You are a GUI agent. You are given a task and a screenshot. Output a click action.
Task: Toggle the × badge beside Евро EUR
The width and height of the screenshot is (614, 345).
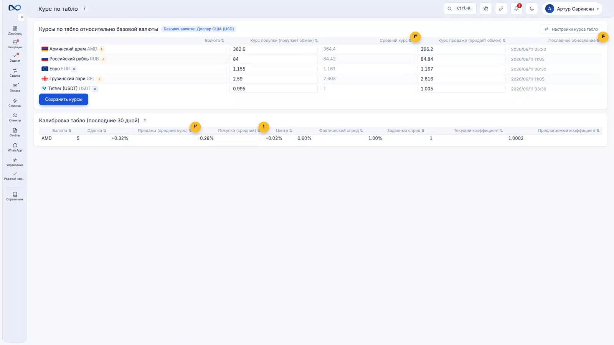(74, 69)
